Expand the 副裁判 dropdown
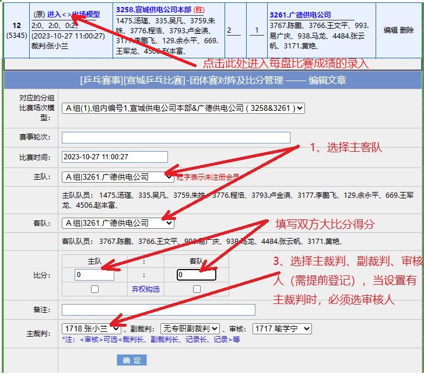 click(190, 329)
